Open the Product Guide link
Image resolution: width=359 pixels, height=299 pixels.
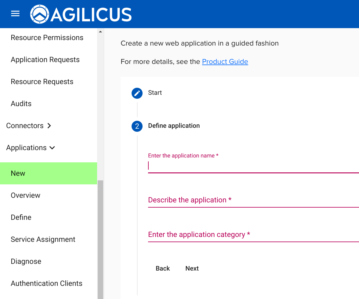tap(225, 62)
